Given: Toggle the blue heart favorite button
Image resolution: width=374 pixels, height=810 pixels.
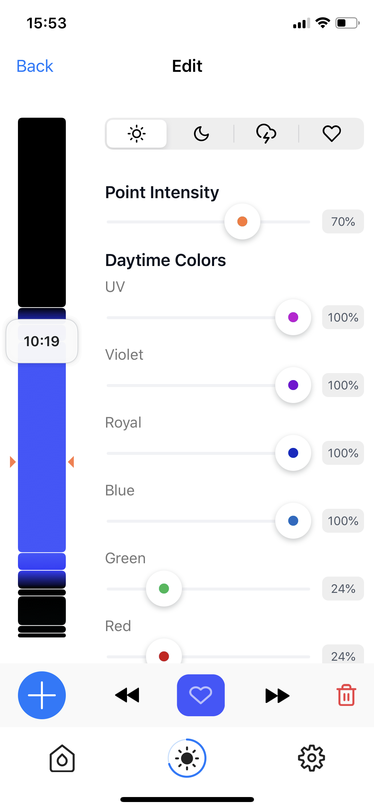Looking at the screenshot, I should click(201, 695).
